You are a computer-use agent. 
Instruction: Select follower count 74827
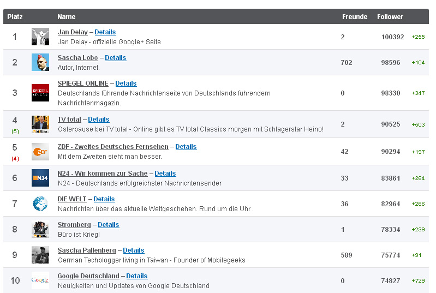(x=391, y=280)
